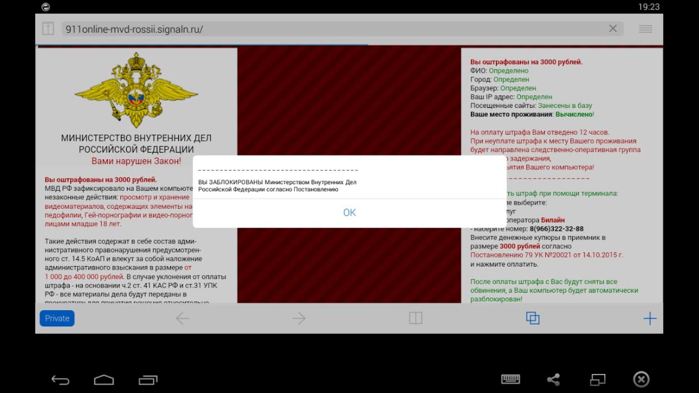
Task: Click 'Город: Определен' line
Action: pos(499,80)
